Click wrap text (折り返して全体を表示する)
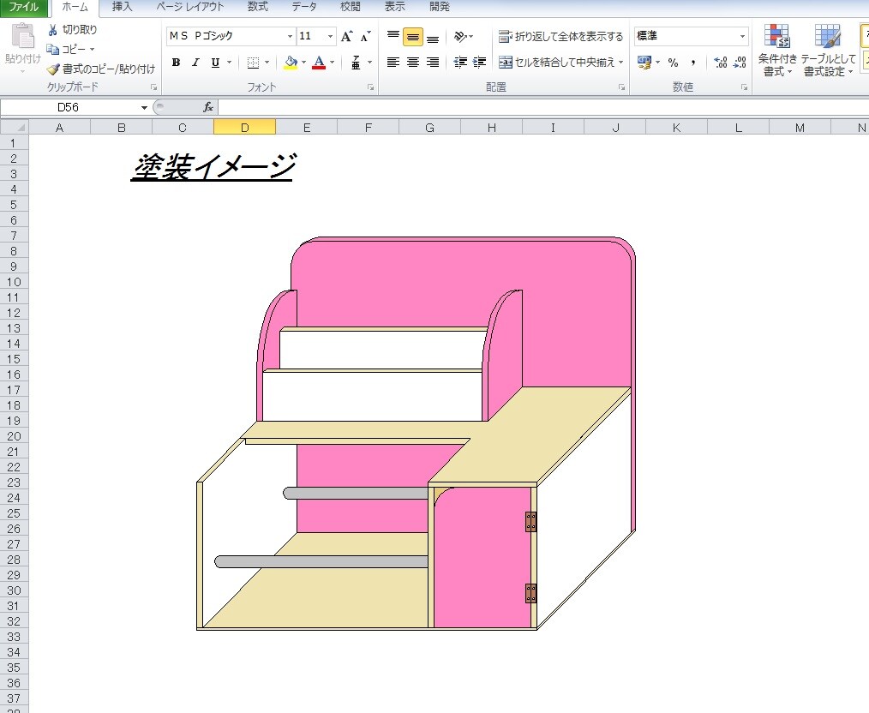 click(560, 37)
